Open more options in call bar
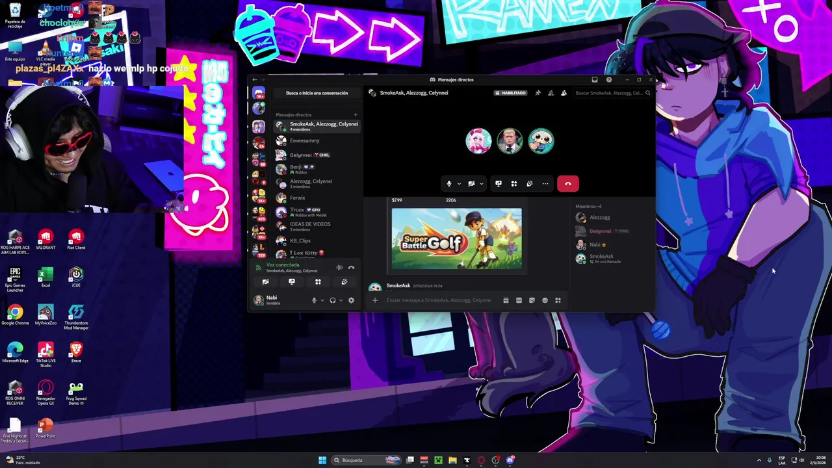Viewport: 832px width, 468px height. (x=545, y=184)
